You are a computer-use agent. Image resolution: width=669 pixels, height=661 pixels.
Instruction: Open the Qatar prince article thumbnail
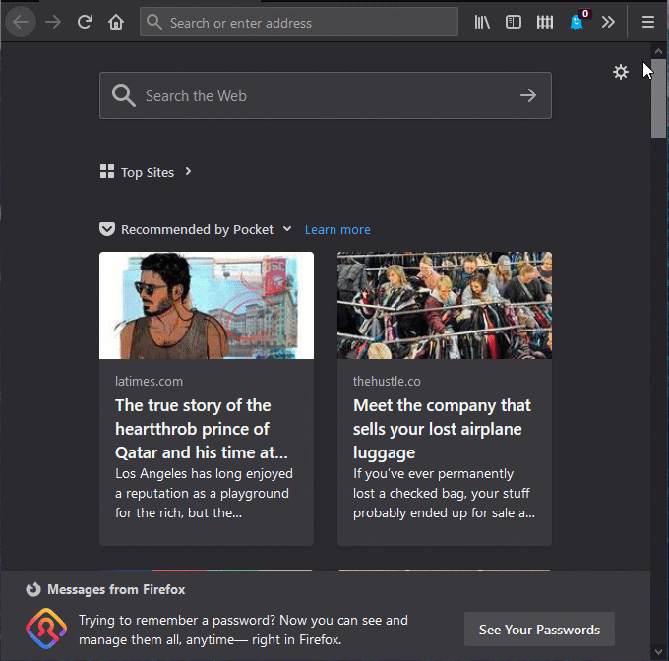[x=207, y=305]
